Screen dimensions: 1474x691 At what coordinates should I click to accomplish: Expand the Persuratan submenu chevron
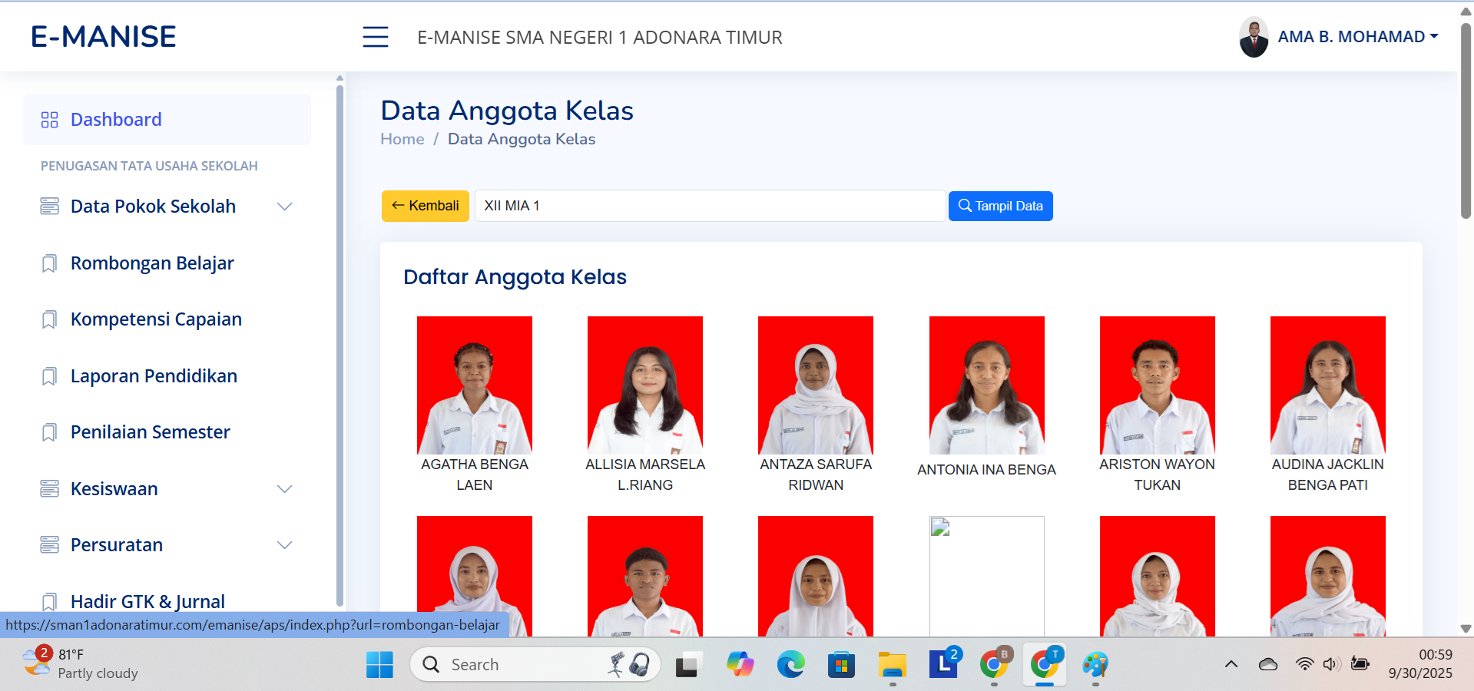pos(284,545)
